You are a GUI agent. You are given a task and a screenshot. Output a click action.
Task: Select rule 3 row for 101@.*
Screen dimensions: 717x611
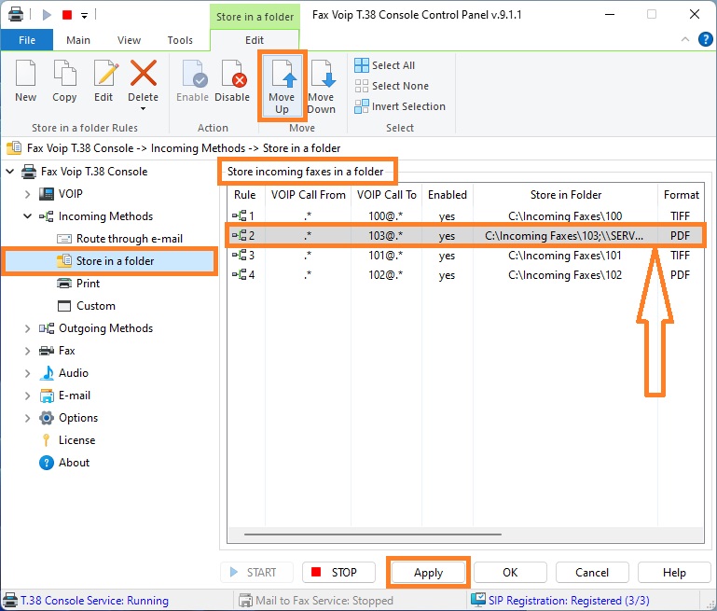pos(465,256)
